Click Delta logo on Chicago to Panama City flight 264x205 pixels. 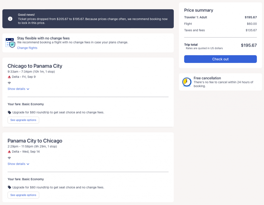point(9,77)
